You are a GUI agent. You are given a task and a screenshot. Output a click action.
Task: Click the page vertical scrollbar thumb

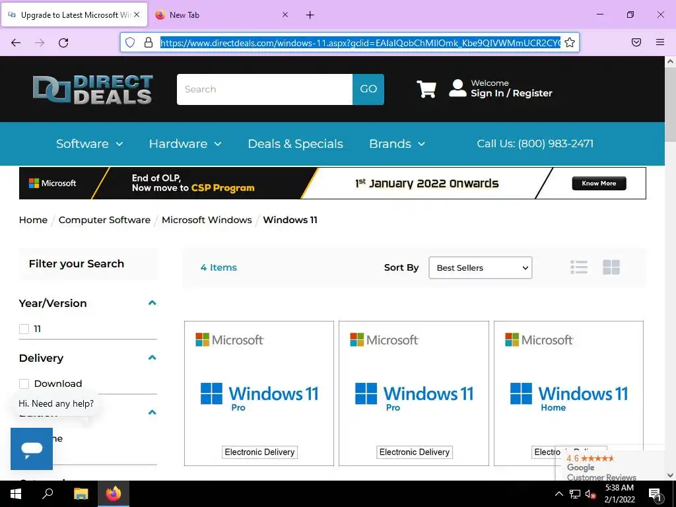670,104
